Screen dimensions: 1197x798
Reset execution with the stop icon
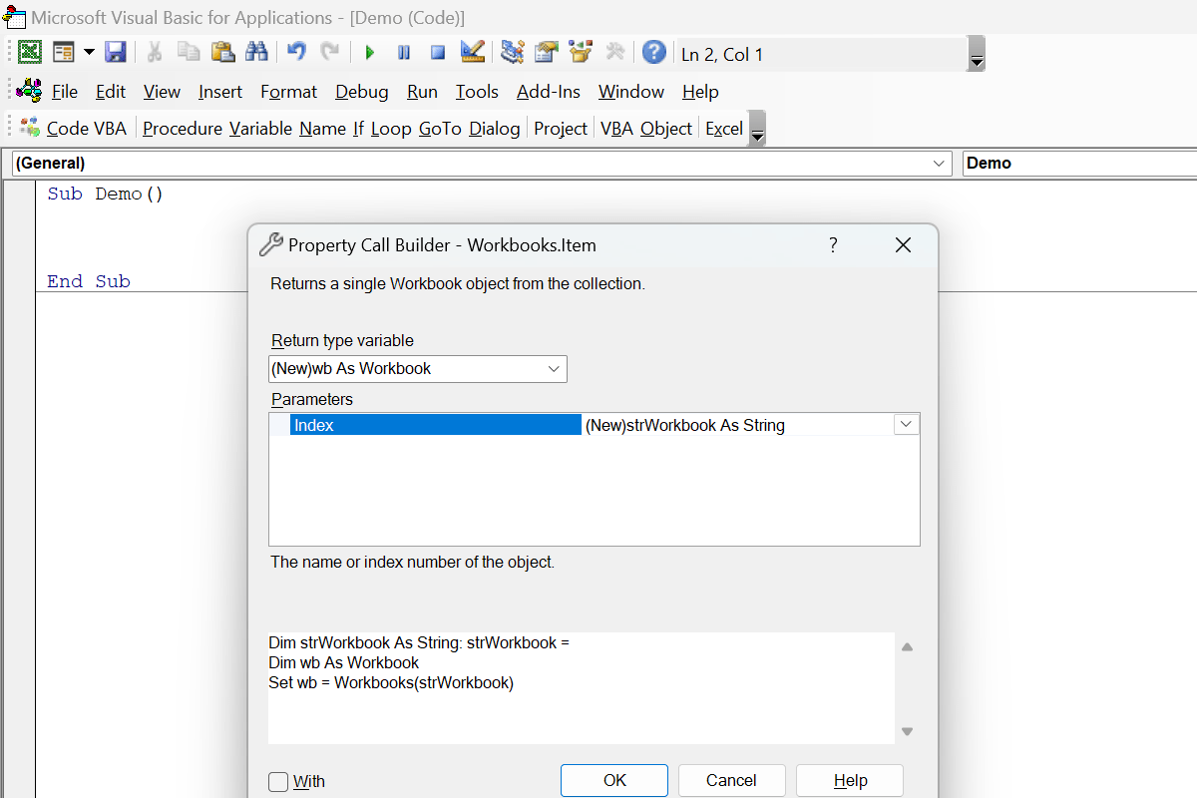pos(438,53)
